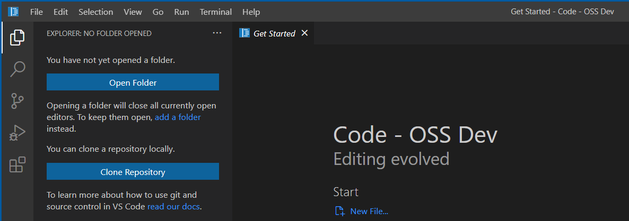The height and width of the screenshot is (221, 629).
Task: Open the Terminal menu
Action: click(216, 12)
